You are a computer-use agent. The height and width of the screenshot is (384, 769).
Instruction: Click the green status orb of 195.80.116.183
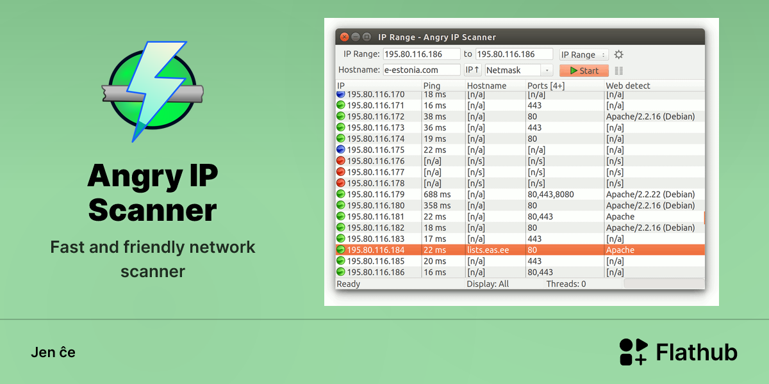pyautogui.click(x=340, y=239)
